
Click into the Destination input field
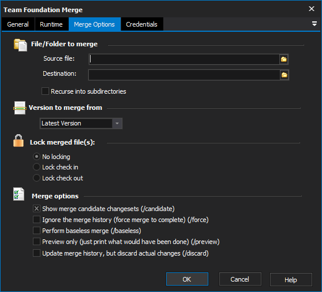(184, 75)
